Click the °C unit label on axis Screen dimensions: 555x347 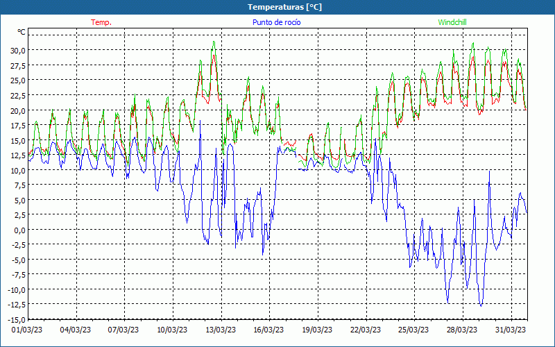point(22,32)
